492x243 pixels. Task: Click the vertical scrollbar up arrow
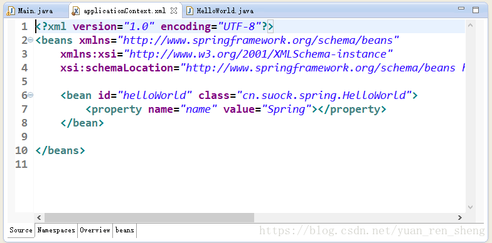pyautogui.click(x=470, y=25)
